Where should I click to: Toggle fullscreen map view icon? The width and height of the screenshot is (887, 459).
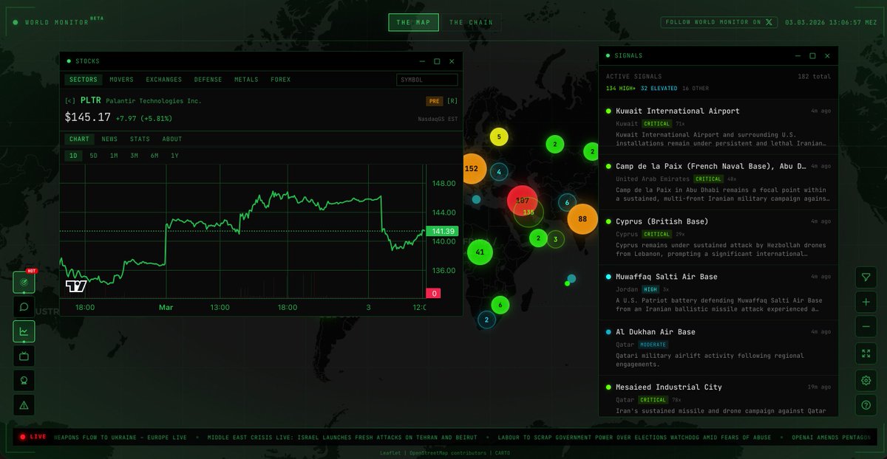point(866,353)
